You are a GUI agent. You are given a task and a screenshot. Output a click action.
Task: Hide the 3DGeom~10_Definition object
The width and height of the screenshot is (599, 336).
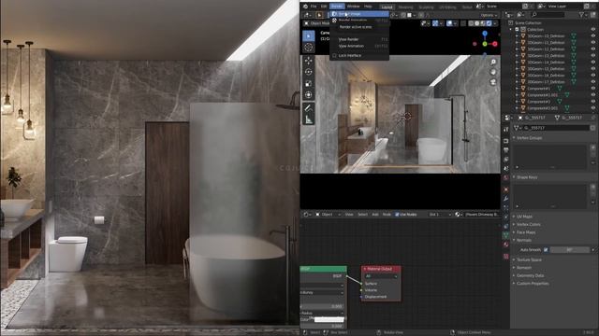[593, 35]
